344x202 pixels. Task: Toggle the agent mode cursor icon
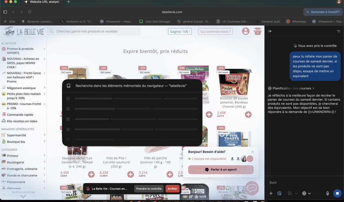coord(279,193)
